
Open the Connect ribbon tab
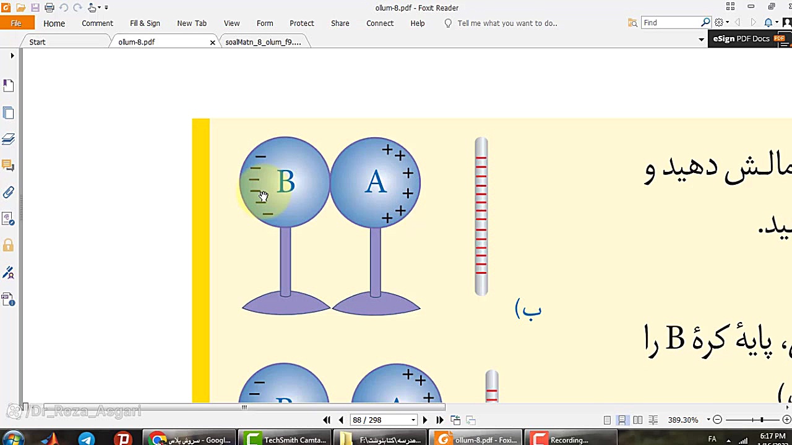point(380,23)
